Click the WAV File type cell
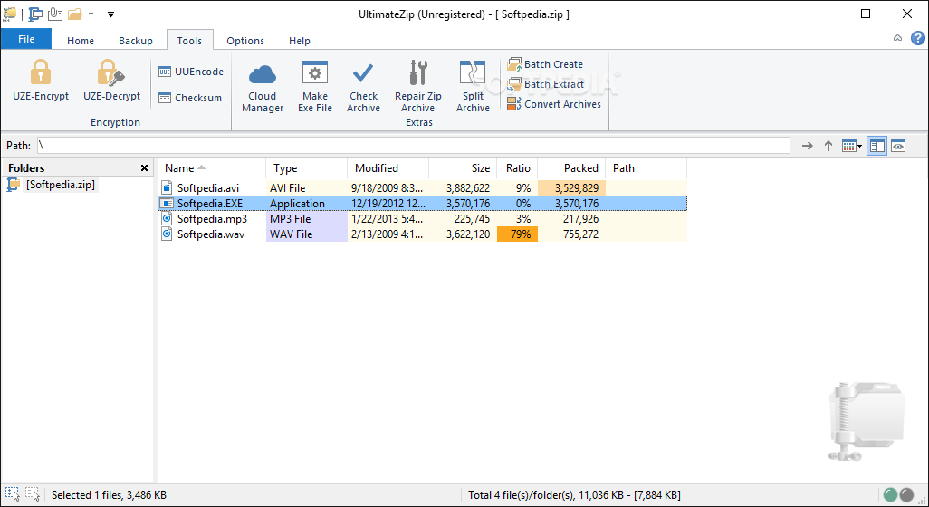 point(306,234)
